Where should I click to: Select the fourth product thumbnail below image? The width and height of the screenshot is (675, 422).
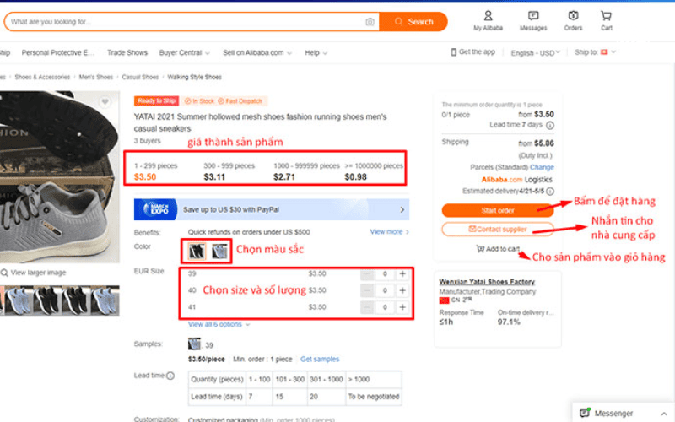pos(105,300)
